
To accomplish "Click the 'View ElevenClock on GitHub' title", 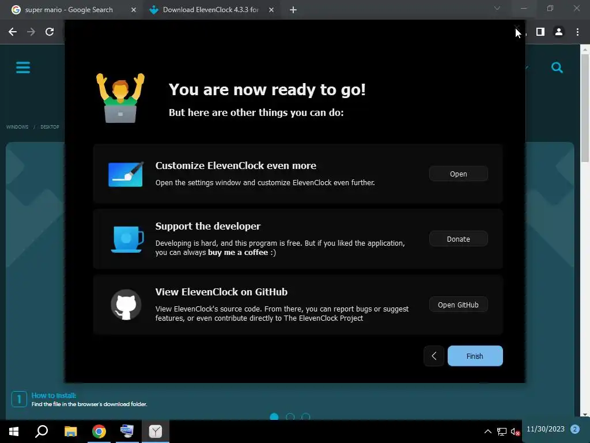I will pyautogui.click(x=221, y=292).
